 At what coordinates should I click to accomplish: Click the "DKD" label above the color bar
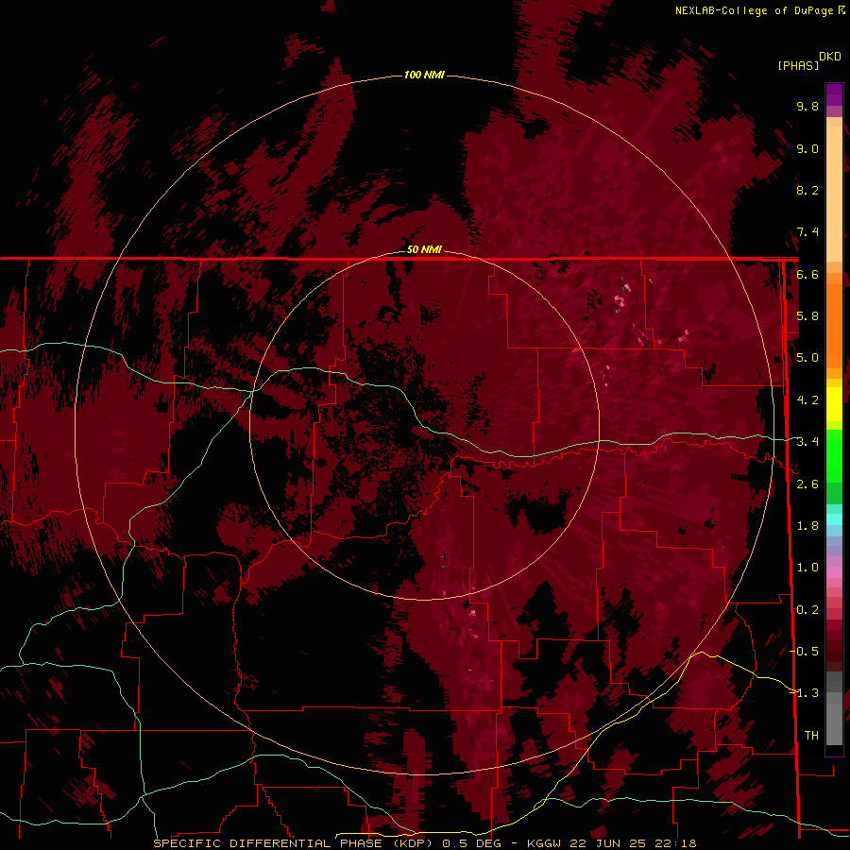click(830, 57)
